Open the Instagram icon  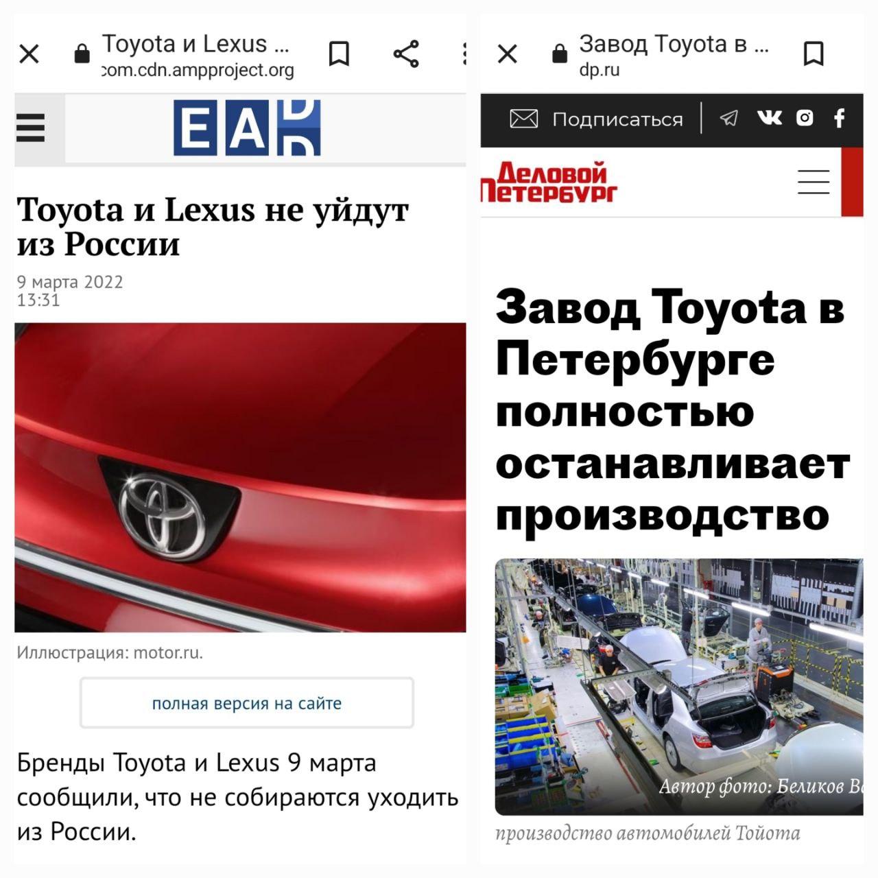click(x=805, y=118)
